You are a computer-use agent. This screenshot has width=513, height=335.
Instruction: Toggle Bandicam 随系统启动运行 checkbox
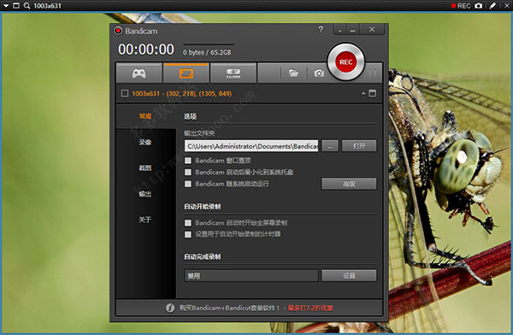188,184
